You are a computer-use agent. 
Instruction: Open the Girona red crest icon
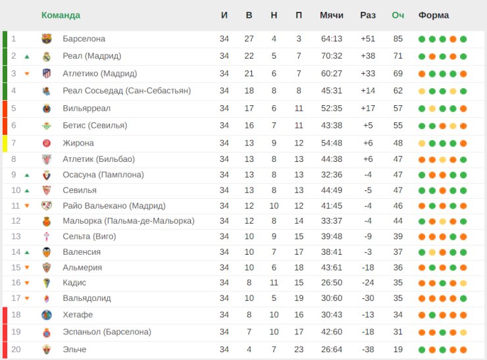pos(47,143)
